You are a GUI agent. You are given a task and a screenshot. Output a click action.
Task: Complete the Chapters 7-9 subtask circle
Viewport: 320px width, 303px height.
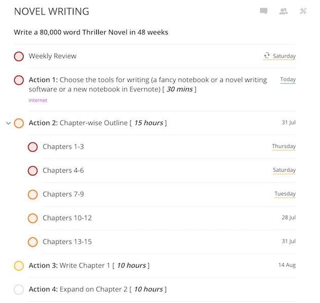tap(32, 194)
